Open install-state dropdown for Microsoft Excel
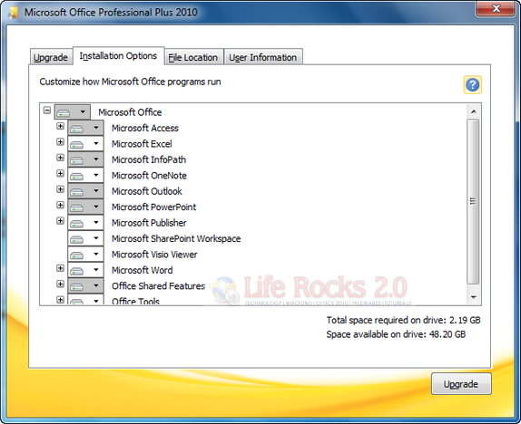Viewport: 521px width, 424px height. [x=85, y=144]
